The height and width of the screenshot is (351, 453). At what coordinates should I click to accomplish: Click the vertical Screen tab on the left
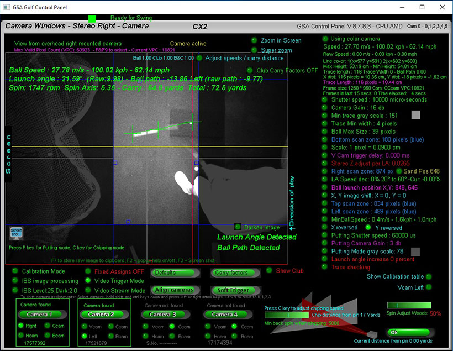[8, 154]
